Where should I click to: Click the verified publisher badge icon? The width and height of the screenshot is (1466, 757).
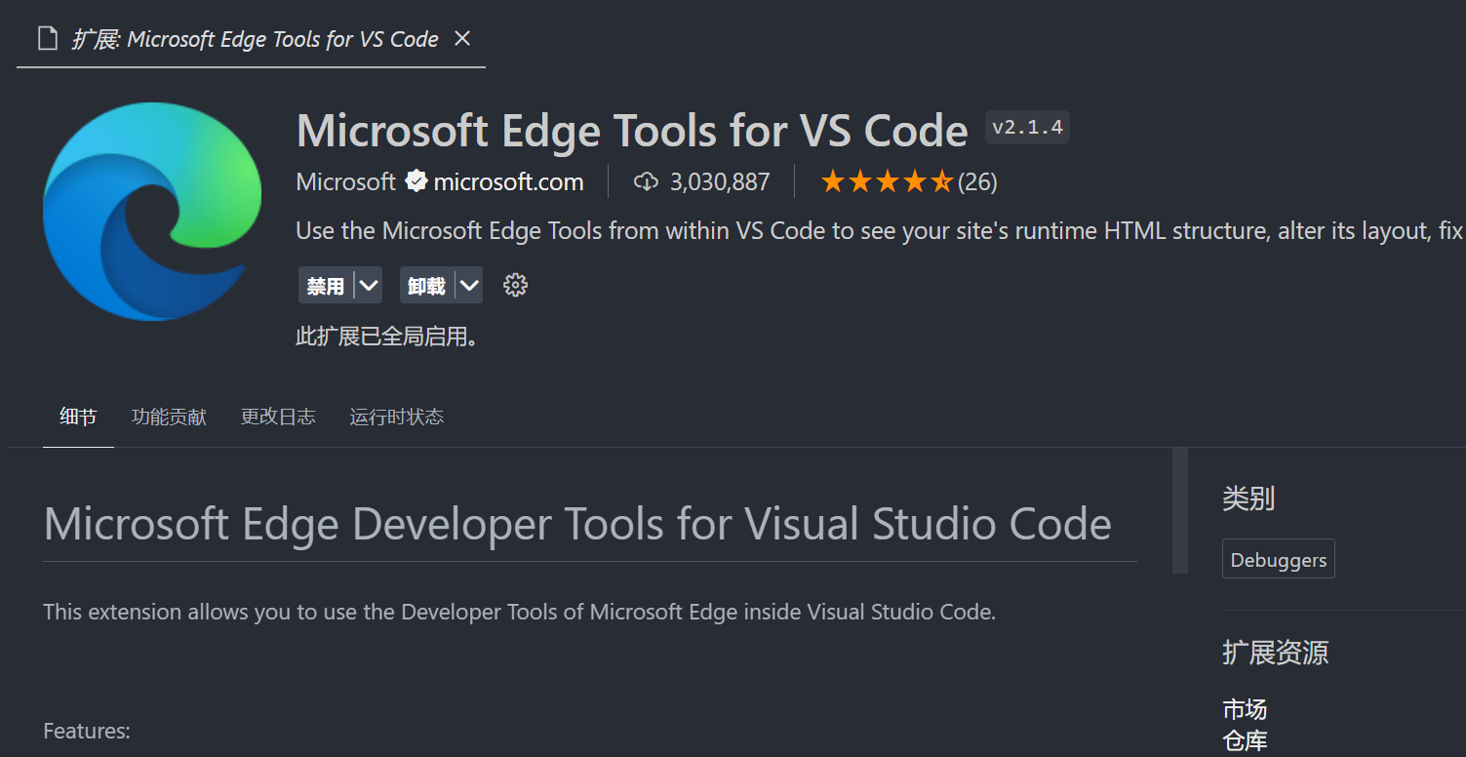[416, 181]
